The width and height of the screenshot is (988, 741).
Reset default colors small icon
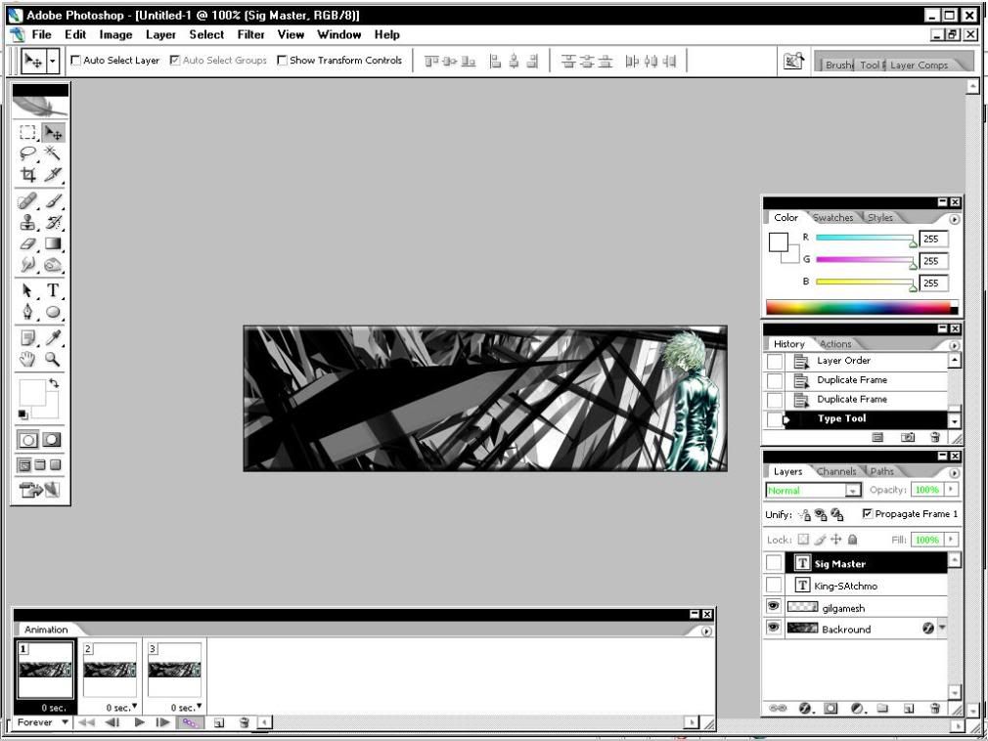(22, 414)
